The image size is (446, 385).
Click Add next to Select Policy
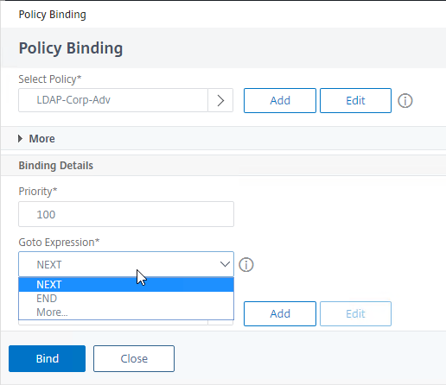tap(280, 100)
